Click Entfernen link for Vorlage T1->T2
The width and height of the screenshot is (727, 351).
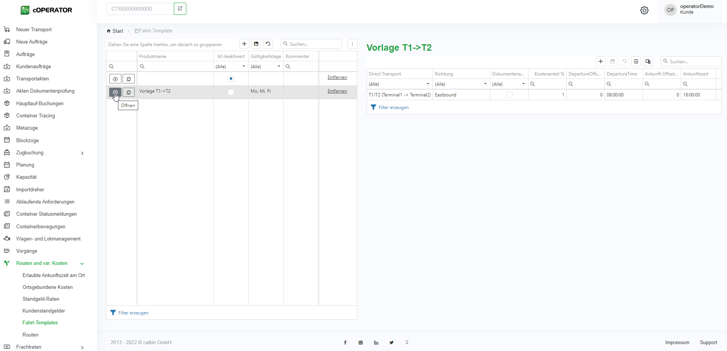337,91
